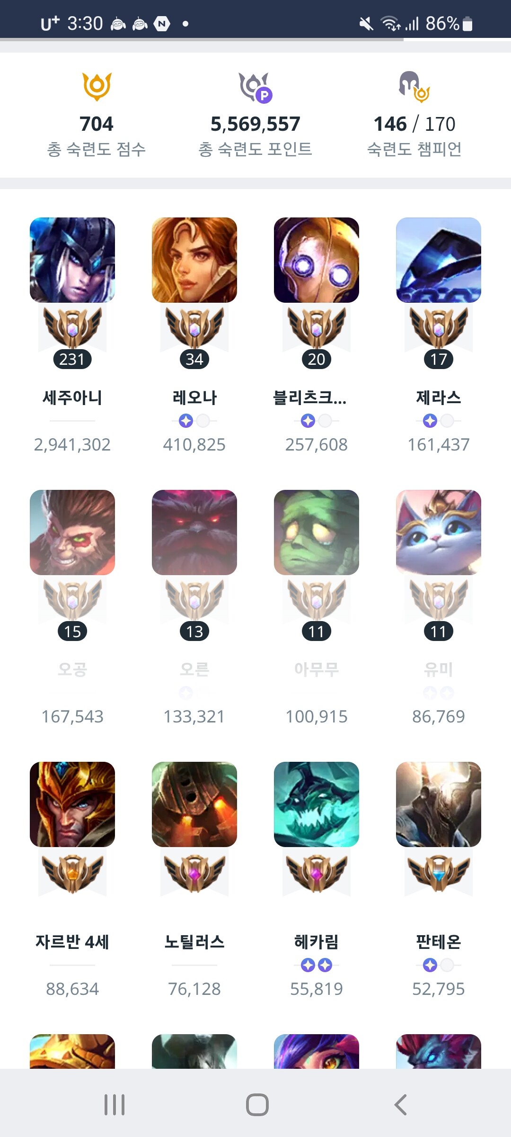This screenshot has height=1137, width=511.
Task: Open the Sejuani (세주아니) champion portrait
Action: click(72, 260)
